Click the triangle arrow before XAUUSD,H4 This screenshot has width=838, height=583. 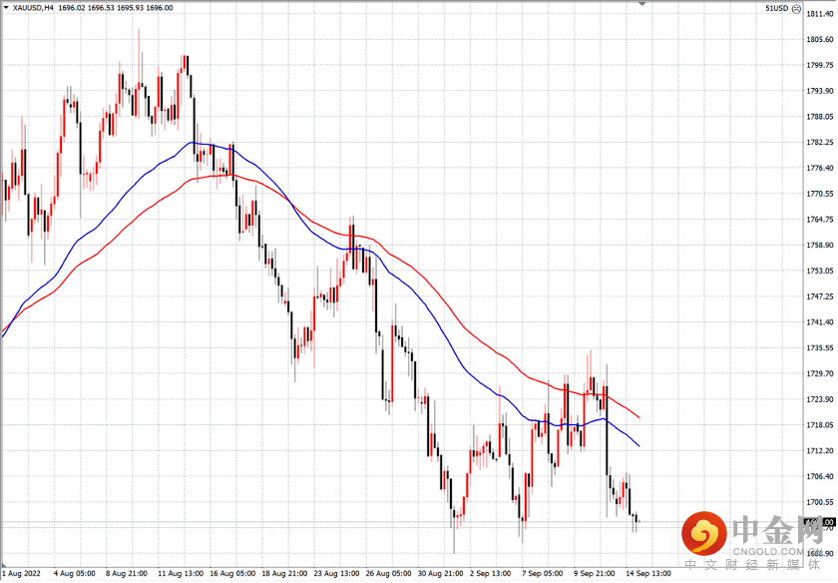[x=6, y=8]
